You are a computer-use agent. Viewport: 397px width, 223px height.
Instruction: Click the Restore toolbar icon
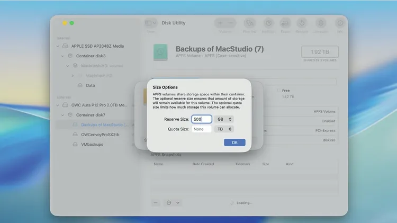click(302, 23)
